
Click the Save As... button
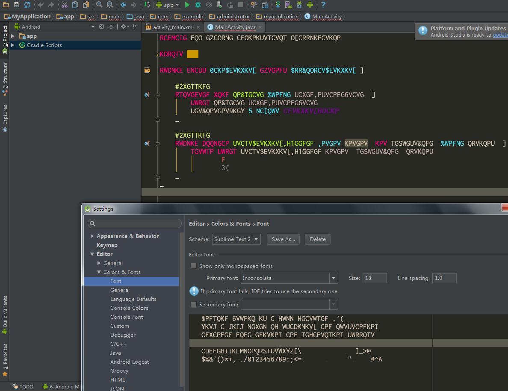pyautogui.click(x=283, y=239)
